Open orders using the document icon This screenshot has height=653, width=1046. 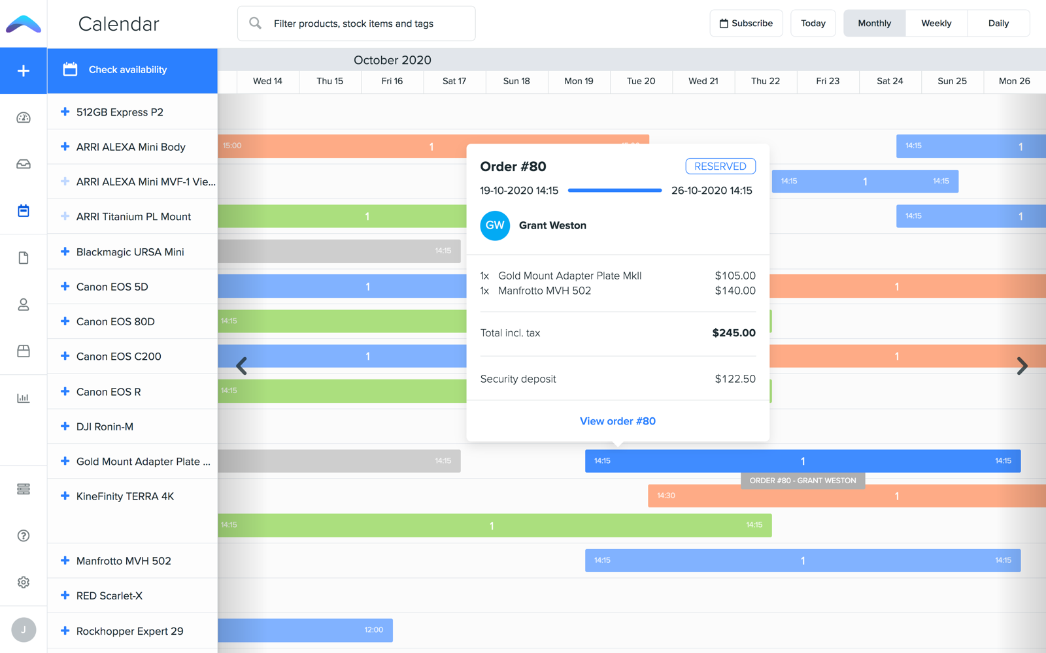(24, 257)
